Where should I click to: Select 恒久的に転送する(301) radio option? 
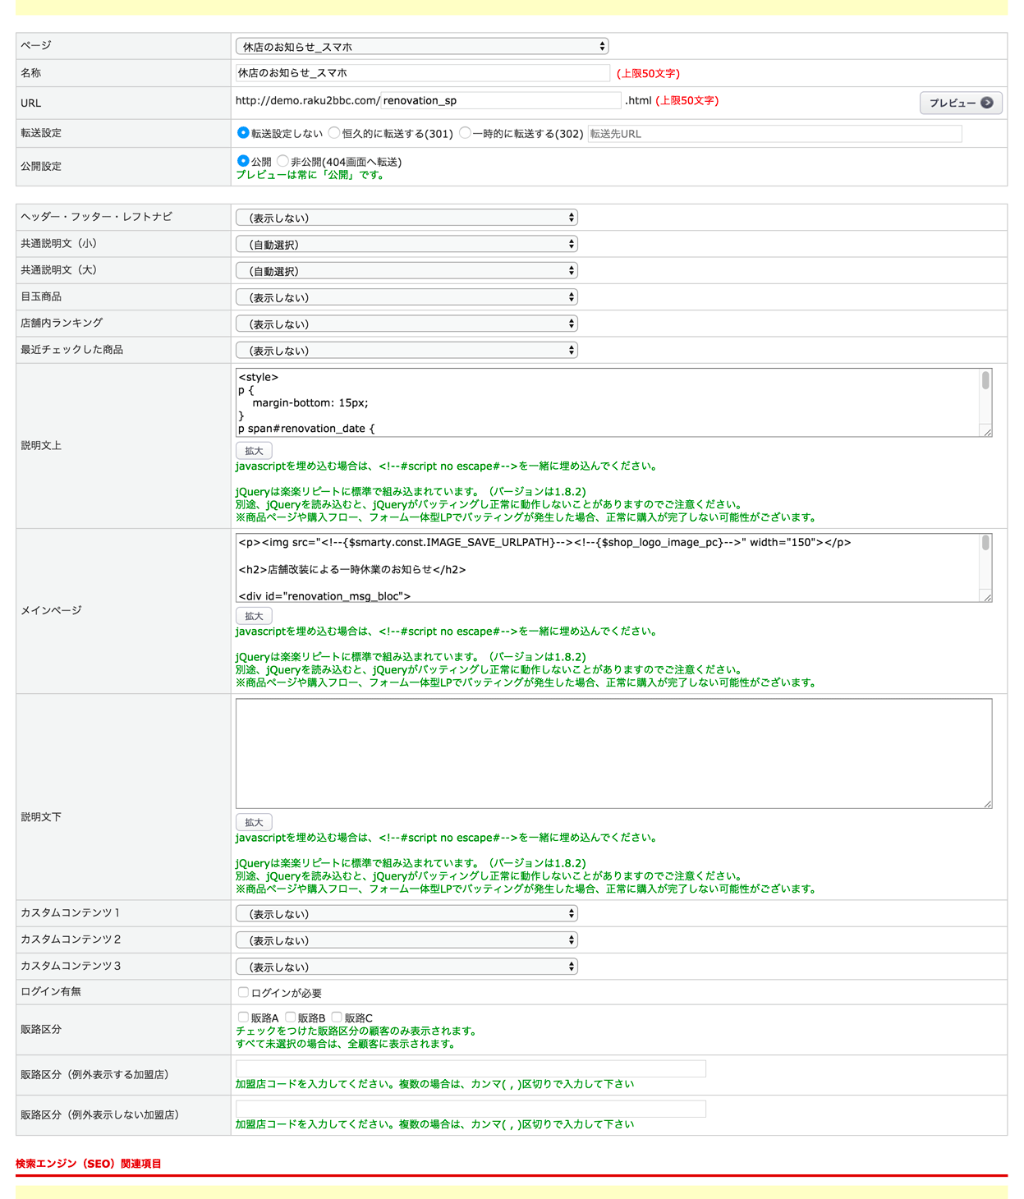[334, 133]
